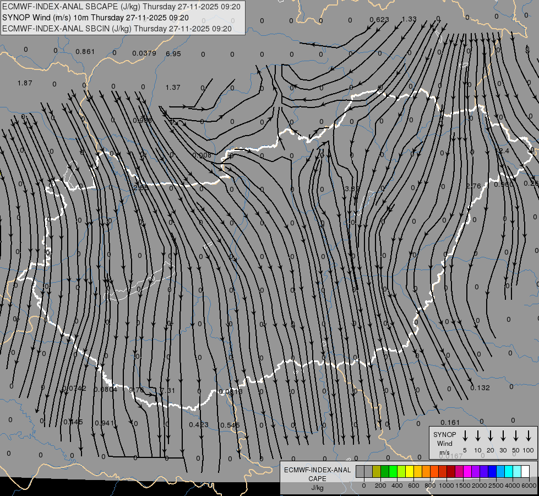Click the map value 7.31

click(168, 390)
